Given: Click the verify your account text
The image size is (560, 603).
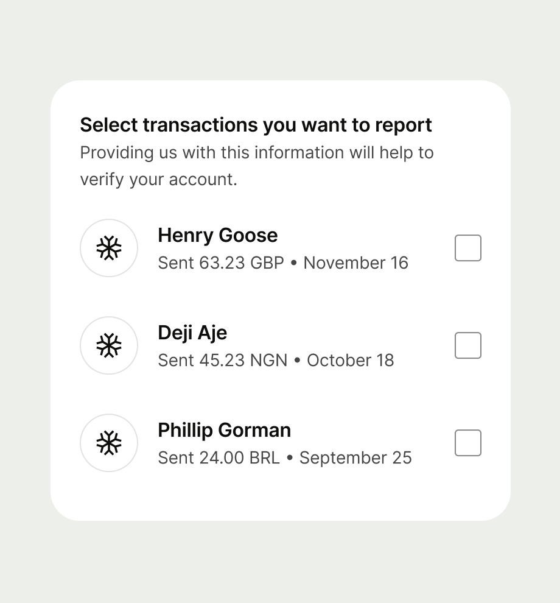Looking at the screenshot, I should 158,180.
